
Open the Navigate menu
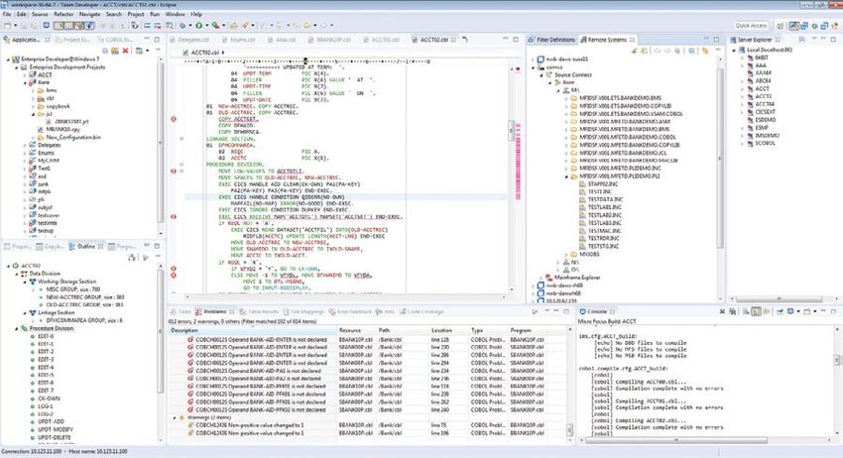tap(89, 14)
